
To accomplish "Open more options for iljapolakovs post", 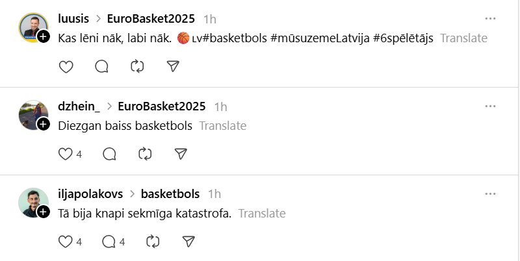I will (491, 193).
